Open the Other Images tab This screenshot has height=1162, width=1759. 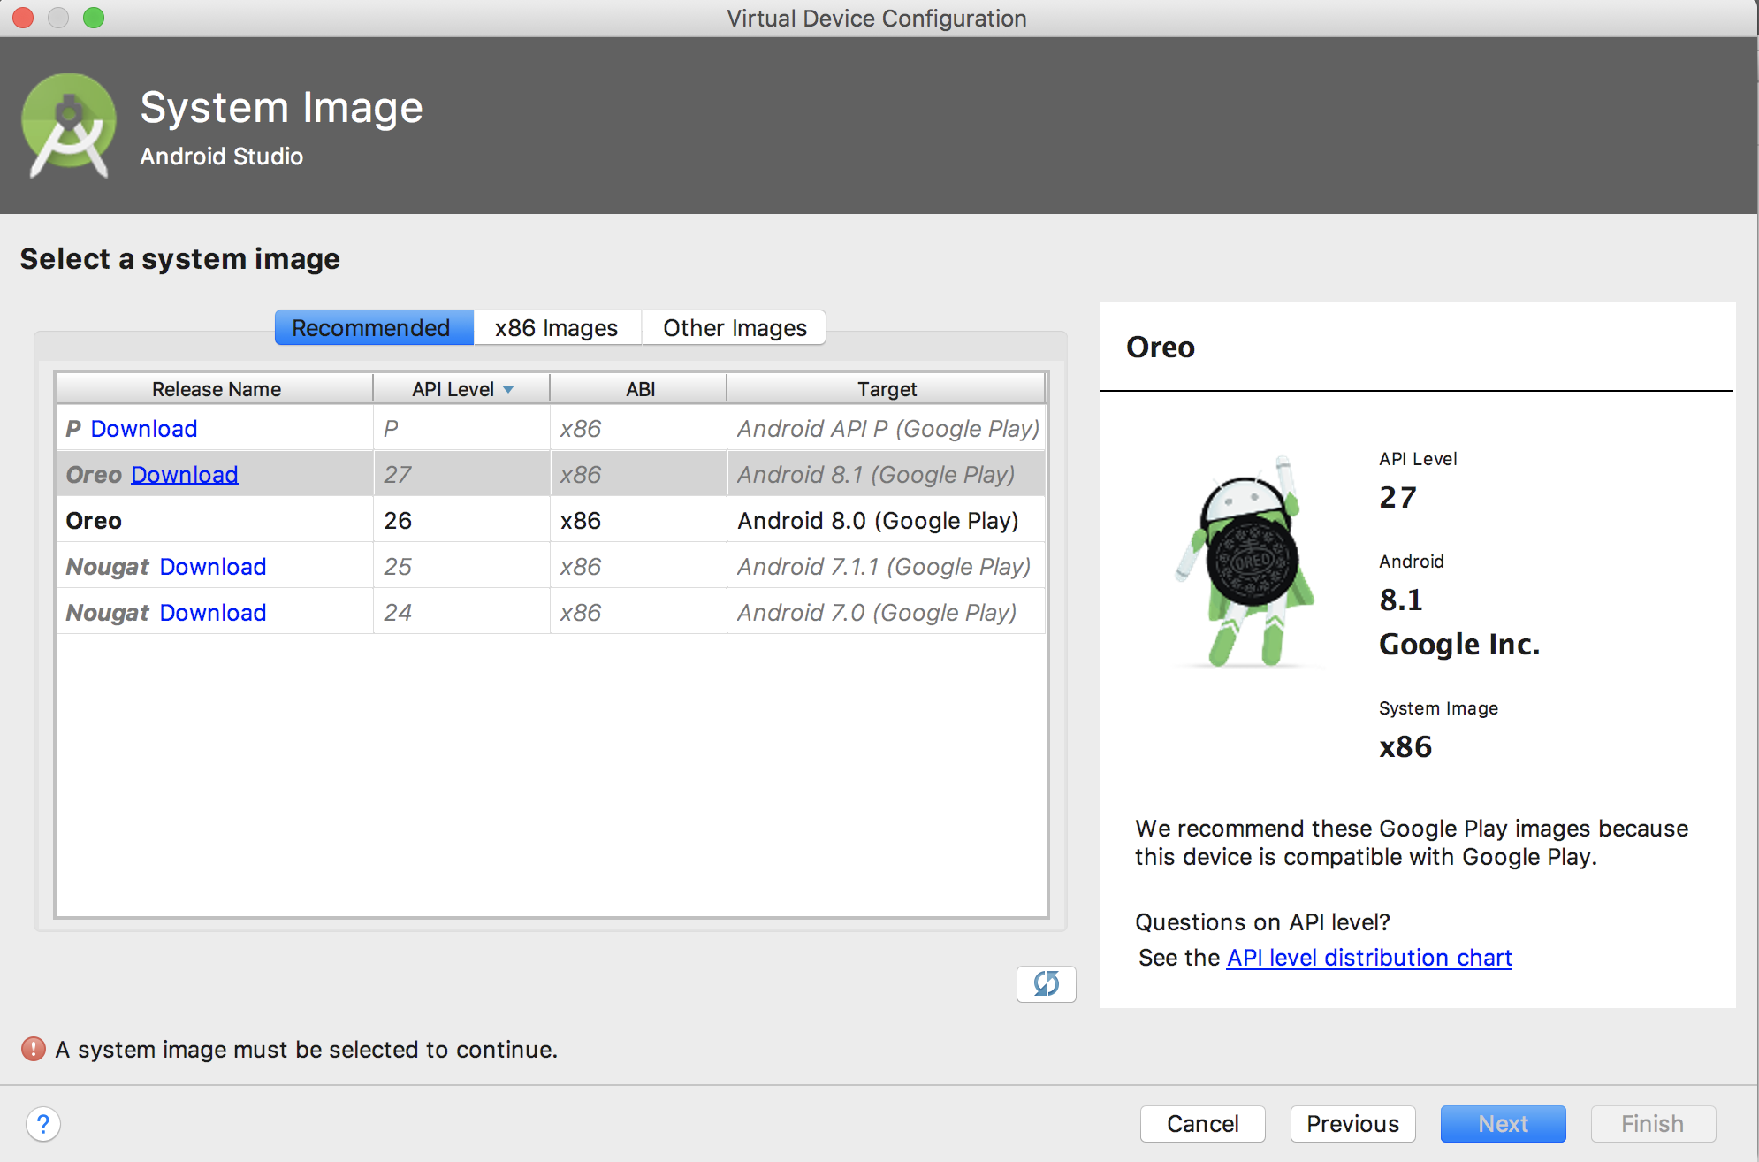(x=734, y=328)
